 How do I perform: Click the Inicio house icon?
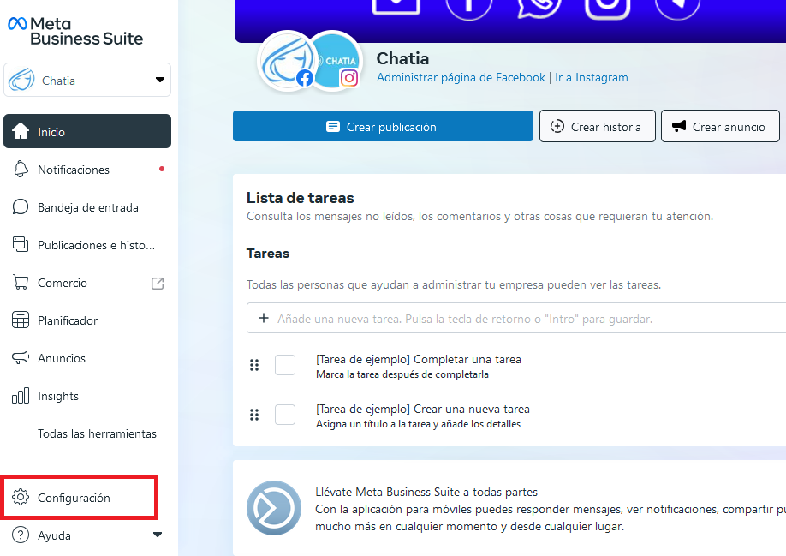point(21,131)
